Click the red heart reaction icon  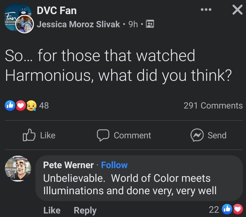20,106
